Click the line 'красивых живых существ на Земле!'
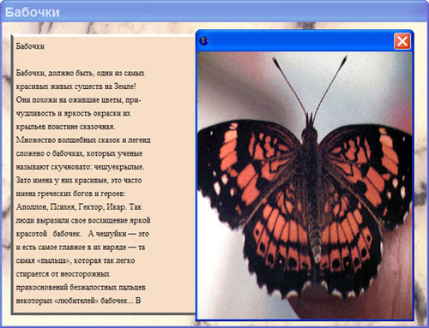 tap(76, 86)
